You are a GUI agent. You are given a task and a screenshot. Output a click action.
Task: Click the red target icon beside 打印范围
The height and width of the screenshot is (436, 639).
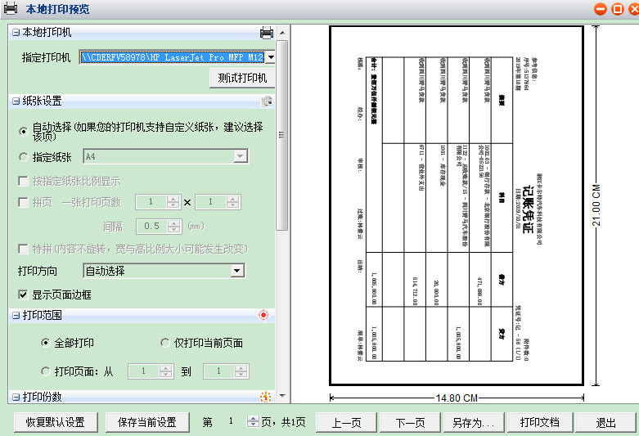pyautogui.click(x=263, y=315)
